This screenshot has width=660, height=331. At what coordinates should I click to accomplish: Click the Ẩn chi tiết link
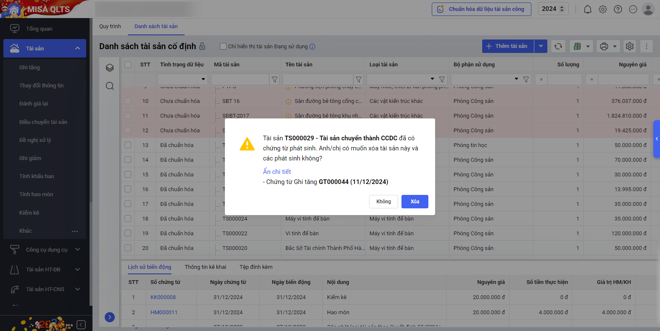(x=277, y=171)
